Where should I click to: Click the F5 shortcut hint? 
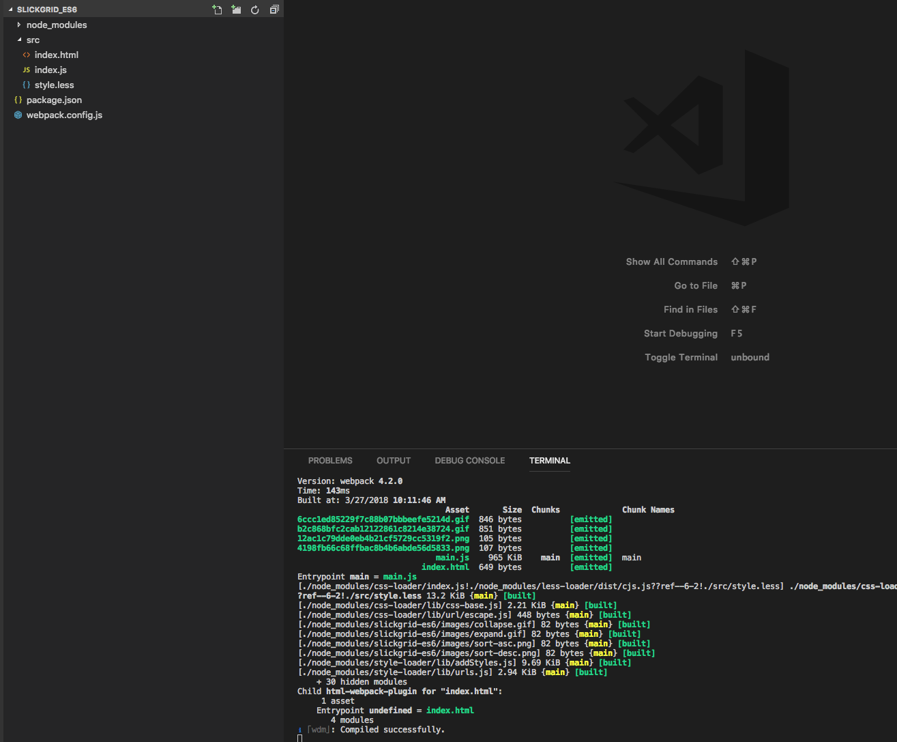click(737, 333)
